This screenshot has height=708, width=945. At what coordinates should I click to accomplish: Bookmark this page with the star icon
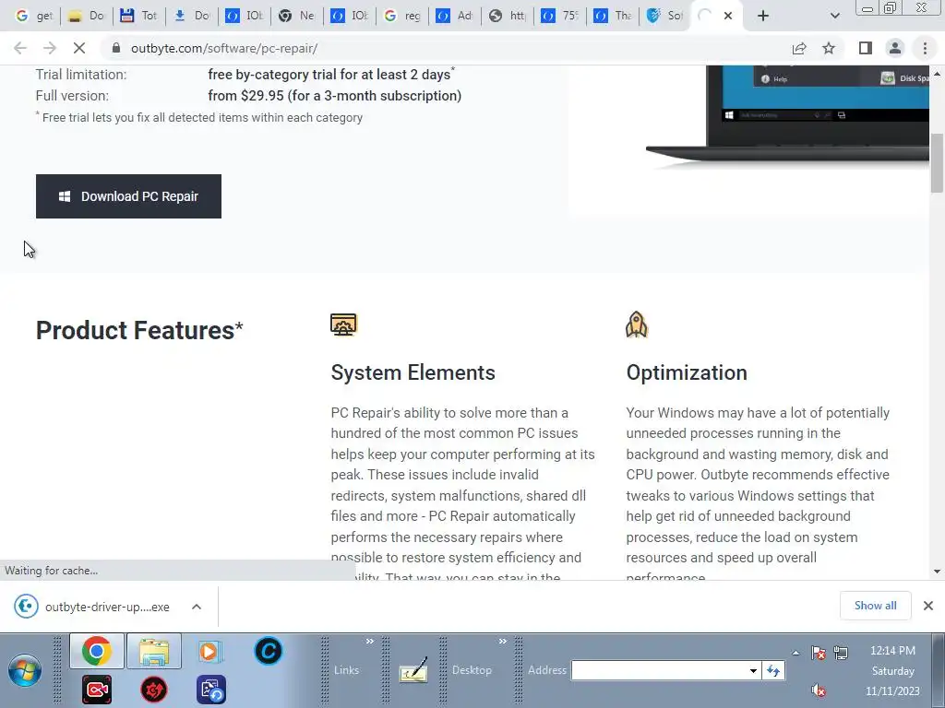[x=829, y=48]
